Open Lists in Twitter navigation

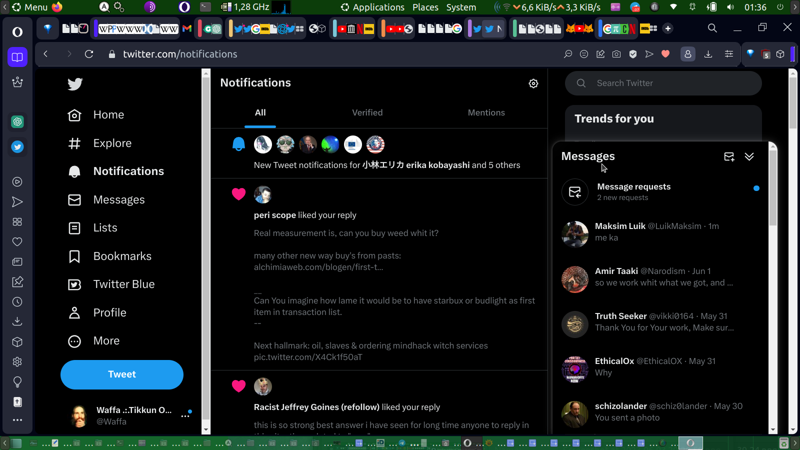pyautogui.click(x=93, y=228)
